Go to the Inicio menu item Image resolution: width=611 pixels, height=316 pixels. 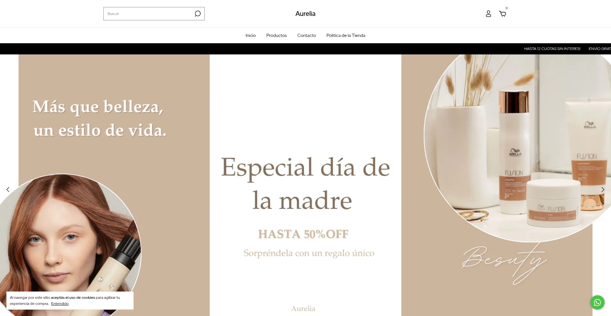click(x=250, y=35)
